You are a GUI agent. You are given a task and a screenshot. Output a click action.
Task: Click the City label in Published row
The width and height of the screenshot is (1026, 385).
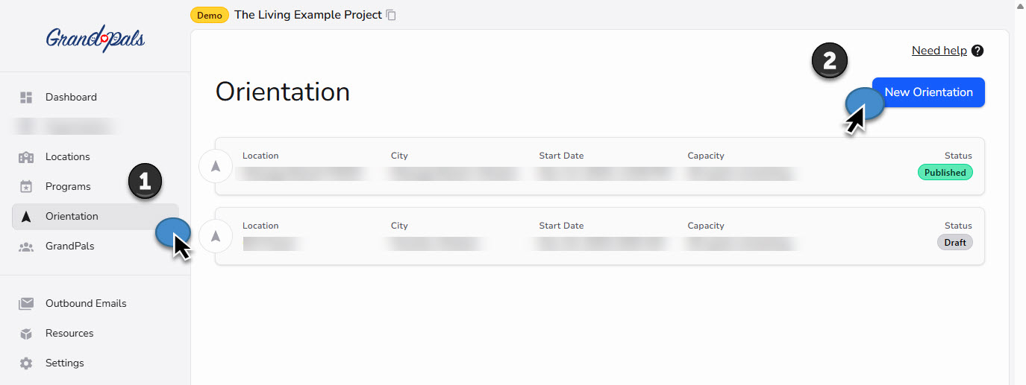399,156
